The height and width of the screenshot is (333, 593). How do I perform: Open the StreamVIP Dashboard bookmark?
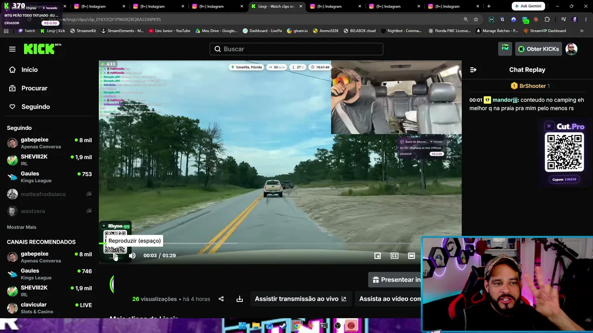(x=544, y=31)
